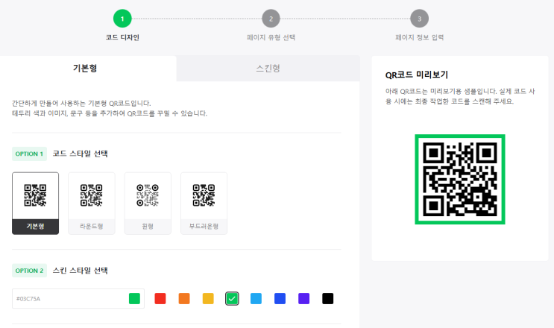Choose the 부드러운형 code style
This screenshot has width=554, height=328.
pyautogui.click(x=204, y=204)
